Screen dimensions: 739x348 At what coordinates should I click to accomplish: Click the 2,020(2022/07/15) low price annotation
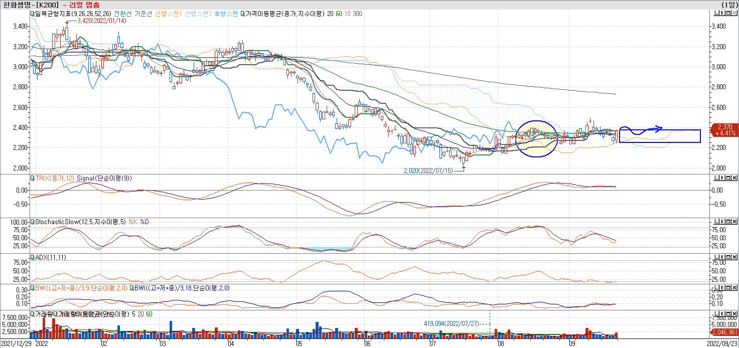point(428,170)
